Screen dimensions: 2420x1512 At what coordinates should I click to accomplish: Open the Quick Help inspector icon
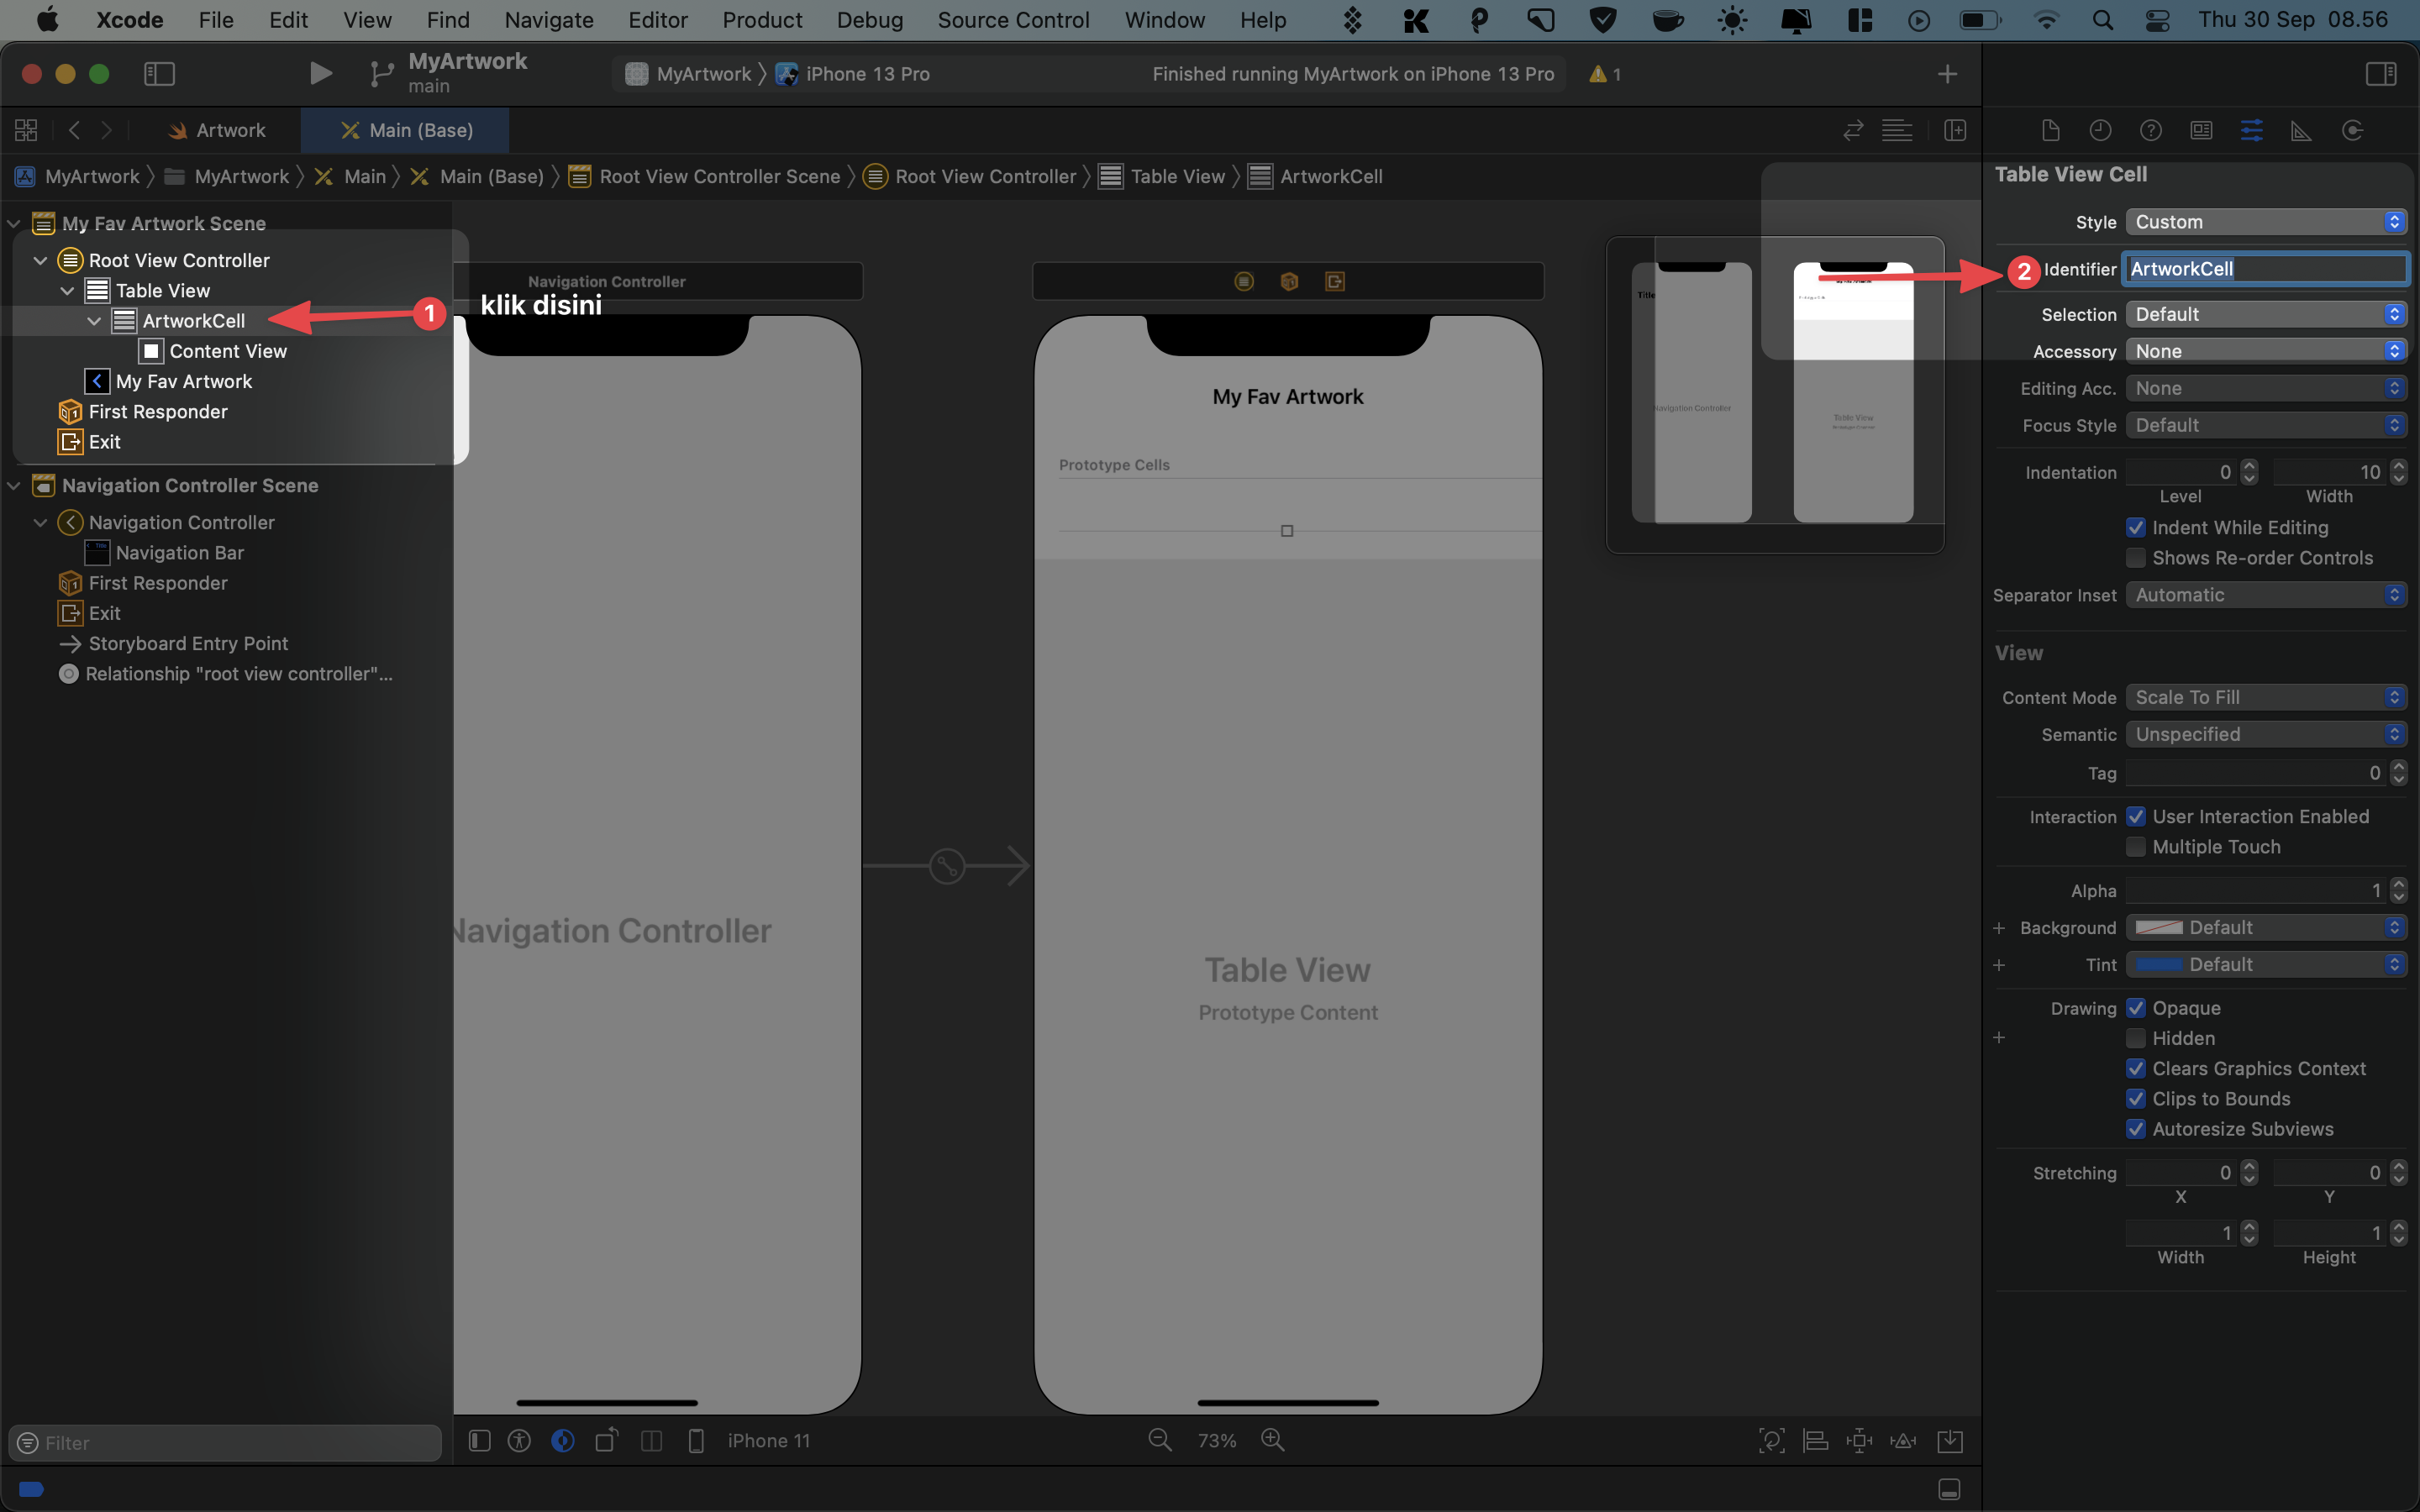(x=2150, y=130)
